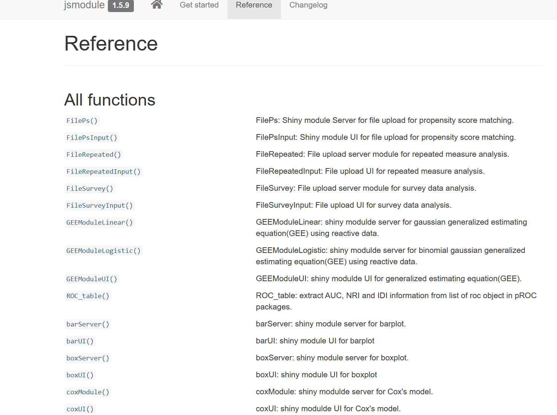Click the home icon in navbar
The height and width of the screenshot is (415, 557).
pyautogui.click(x=157, y=5)
